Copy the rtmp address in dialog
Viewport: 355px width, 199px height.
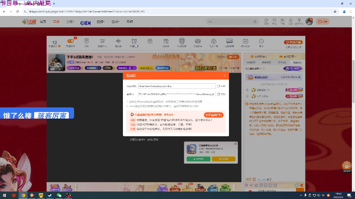221,86
